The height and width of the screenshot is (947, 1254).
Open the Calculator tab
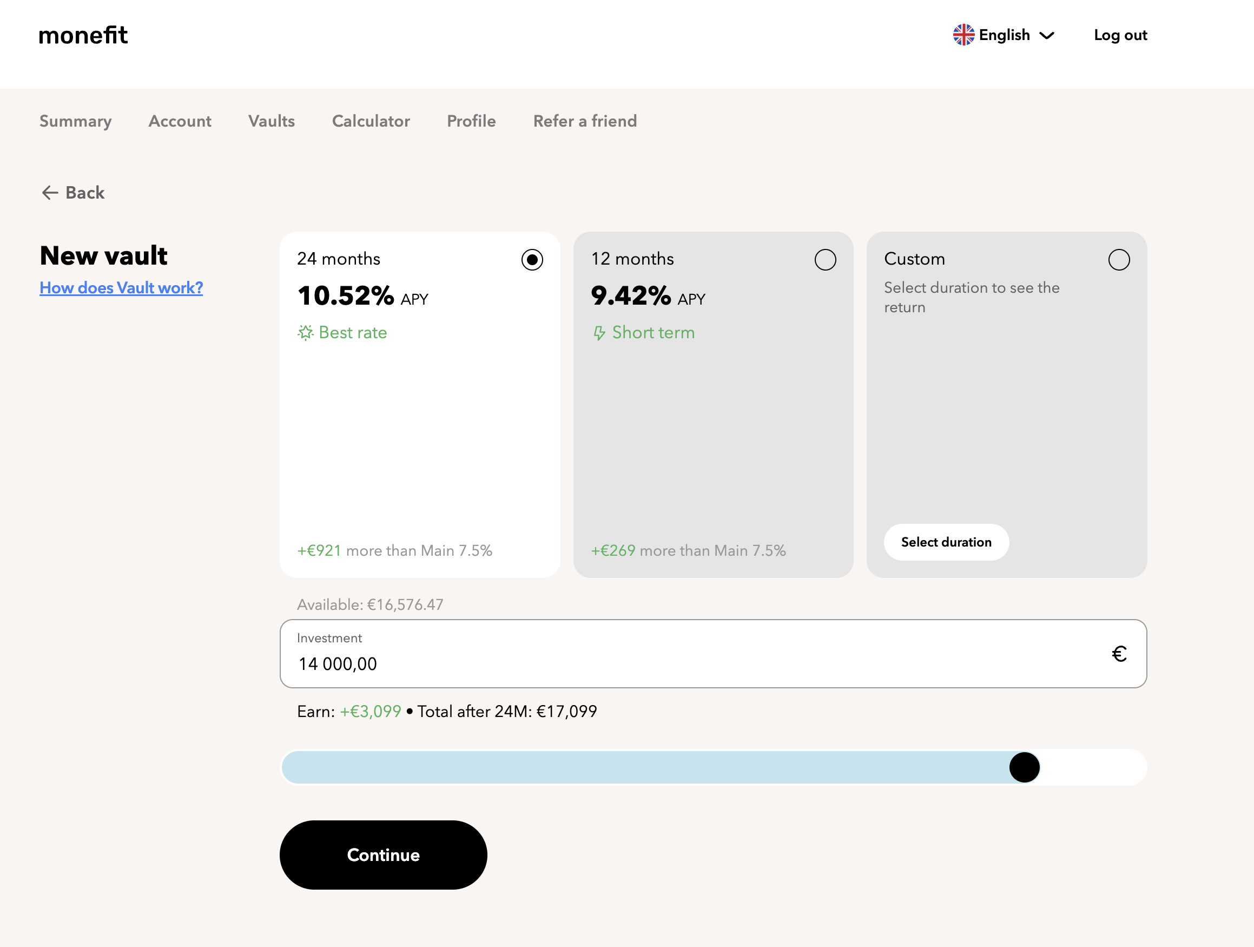point(371,121)
